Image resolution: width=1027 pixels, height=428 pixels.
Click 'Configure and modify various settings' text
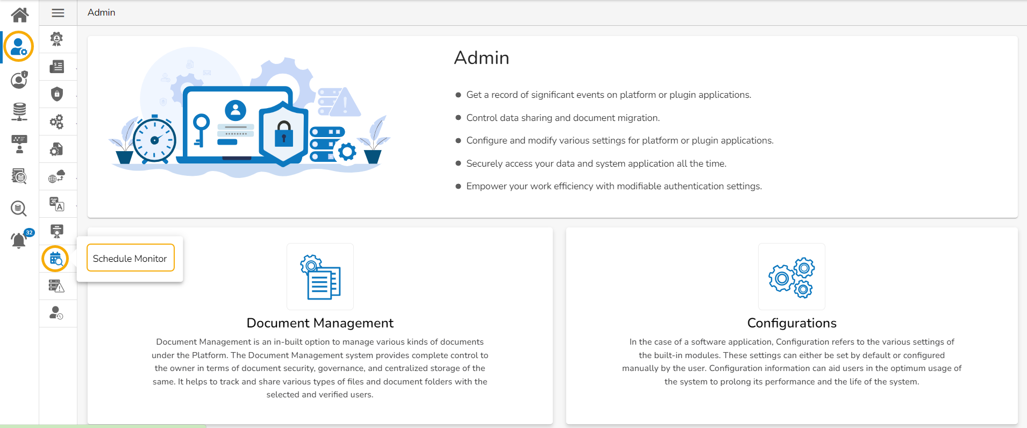tap(620, 140)
